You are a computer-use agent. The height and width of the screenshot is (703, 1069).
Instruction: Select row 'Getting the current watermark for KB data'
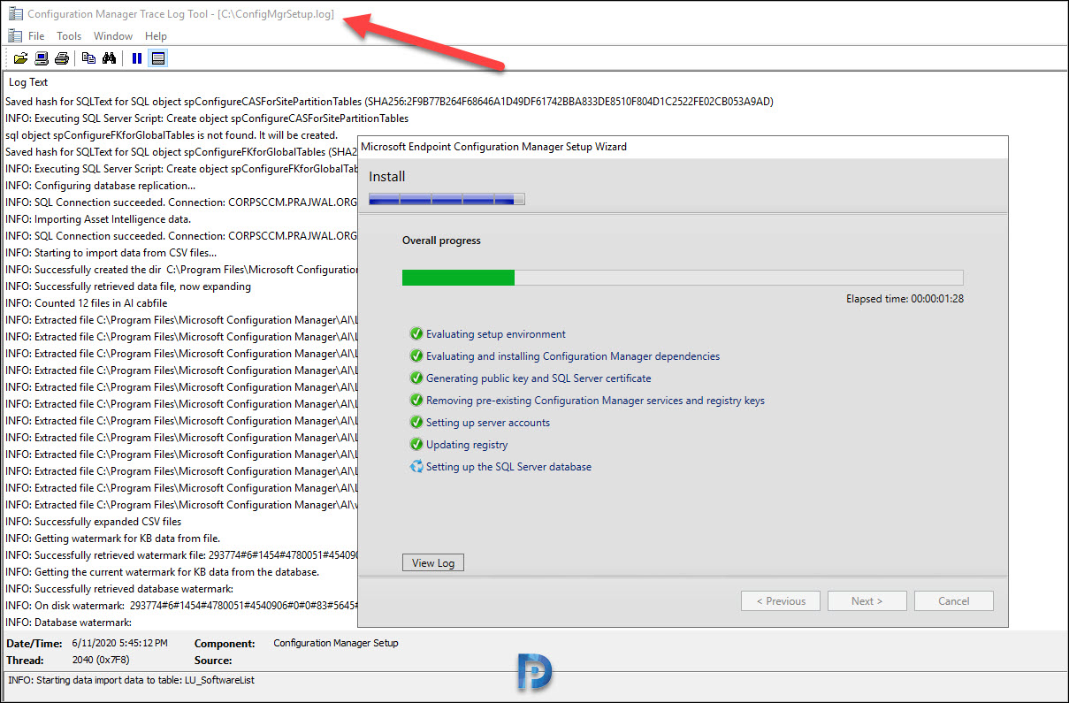[162, 572]
